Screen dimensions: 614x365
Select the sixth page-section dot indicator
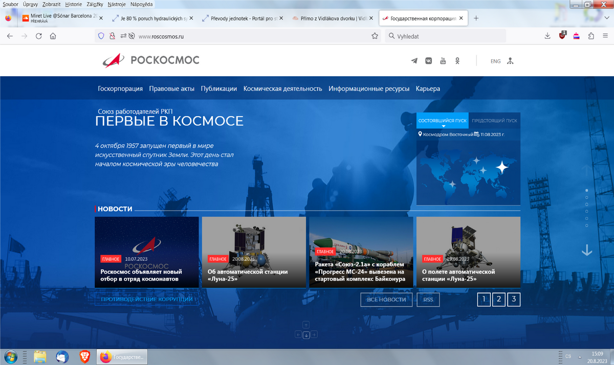pos(586,225)
